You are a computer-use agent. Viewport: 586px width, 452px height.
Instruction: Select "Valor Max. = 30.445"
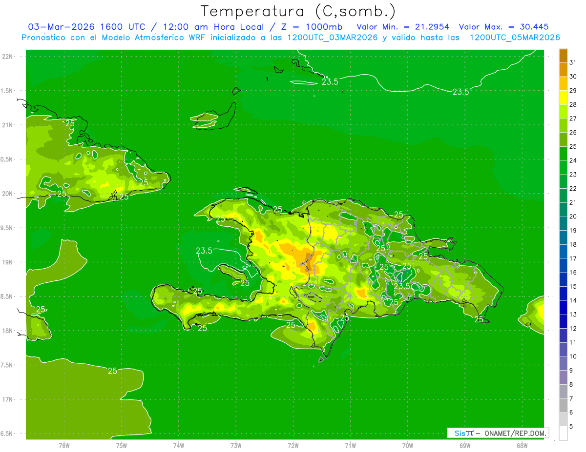tap(504, 27)
